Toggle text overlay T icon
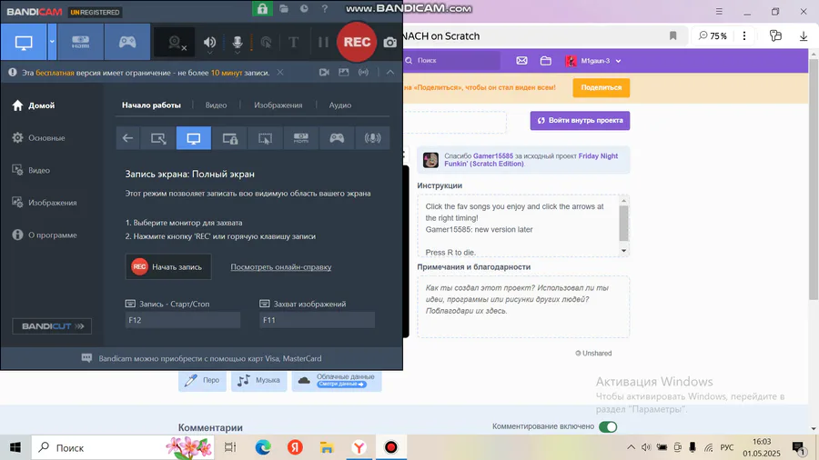 click(x=294, y=42)
